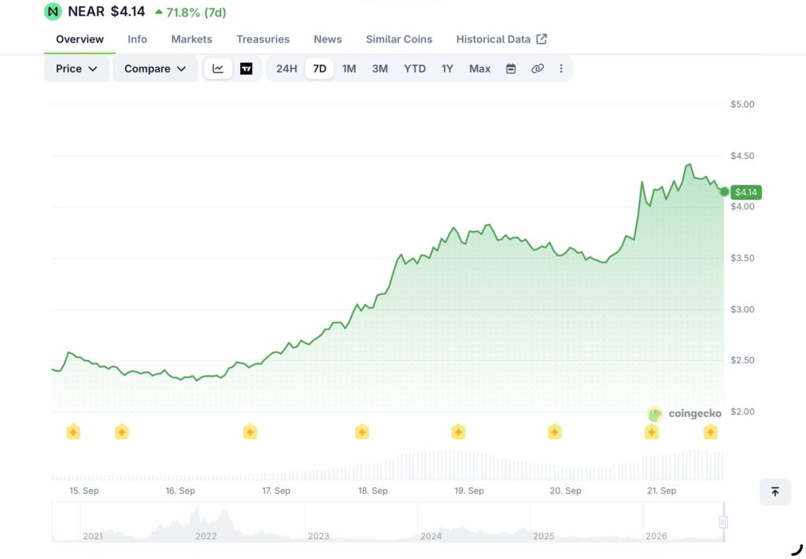The image size is (806, 559).
Task: Open the calendar date range picker
Action: click(510, 68)
